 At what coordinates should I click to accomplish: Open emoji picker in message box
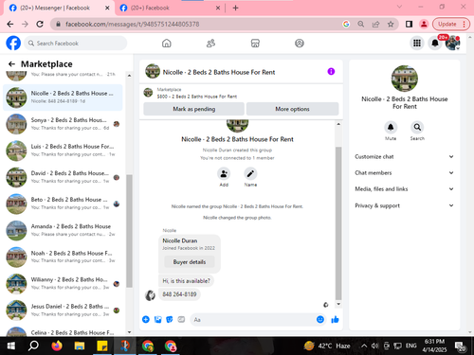[320, 319]
